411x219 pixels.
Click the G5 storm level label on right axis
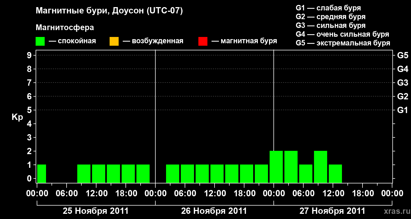[x=403, y=56]
